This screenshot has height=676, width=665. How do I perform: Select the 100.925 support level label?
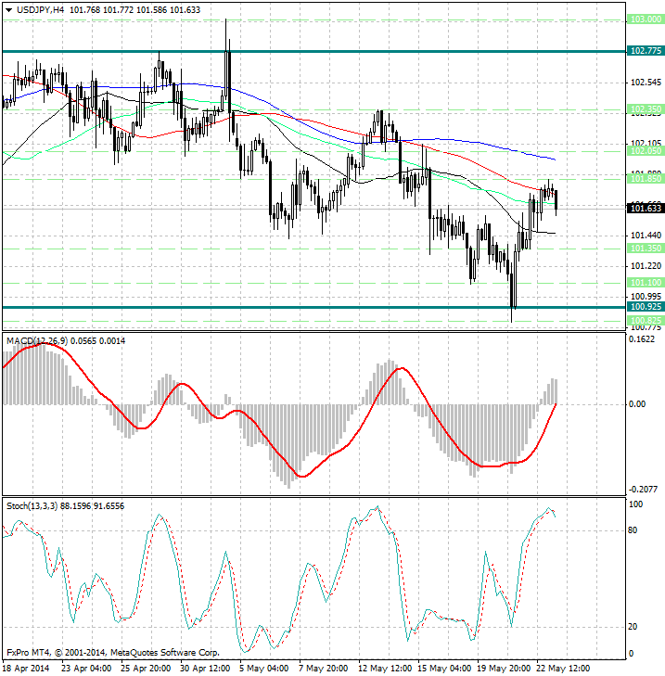[646, 307]
